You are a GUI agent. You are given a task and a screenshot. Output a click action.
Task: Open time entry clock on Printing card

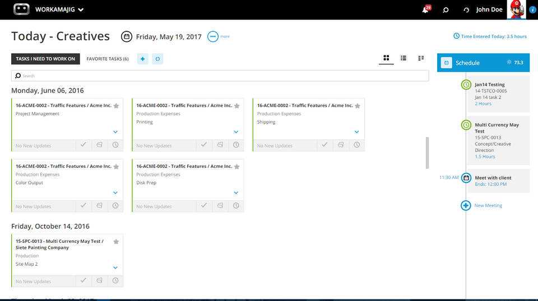click(236, 145)
